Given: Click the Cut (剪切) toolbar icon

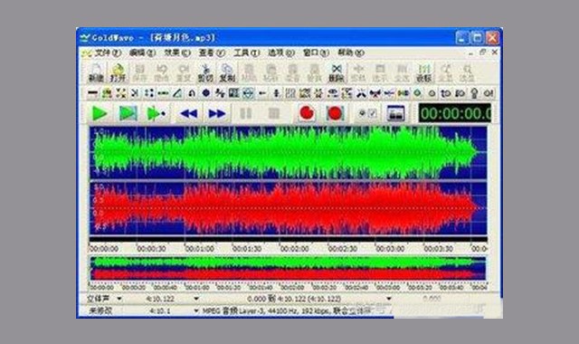Looking at the screenshot, I should point(205,72).
